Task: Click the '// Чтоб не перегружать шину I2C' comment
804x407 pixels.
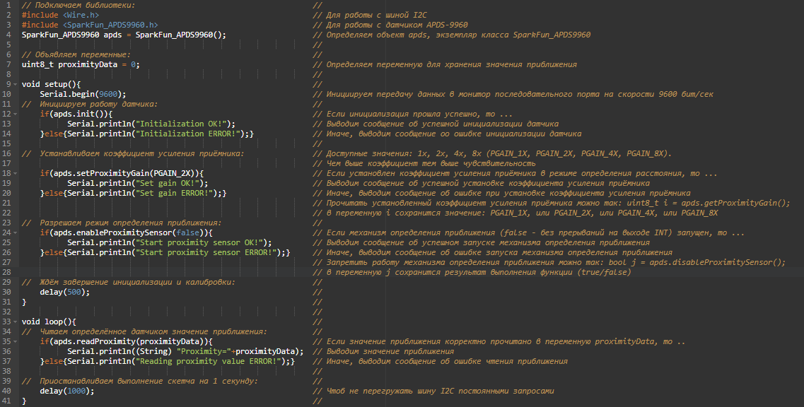Action: coord(433,391)
